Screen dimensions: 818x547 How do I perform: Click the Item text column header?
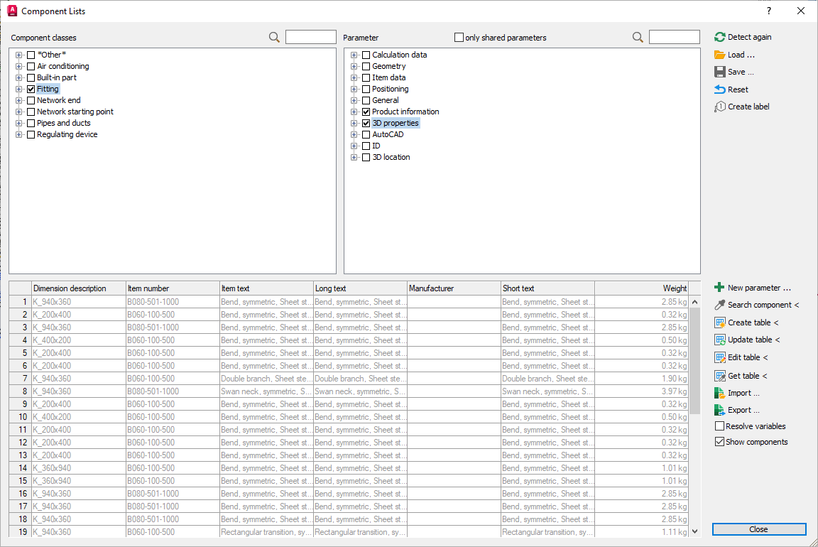[x=266, y=288]
